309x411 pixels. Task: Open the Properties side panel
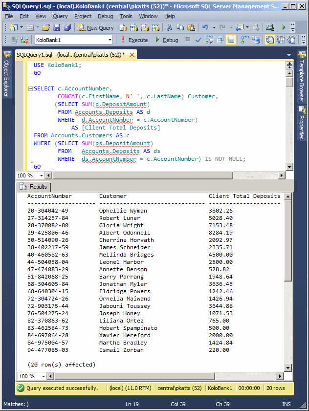click(302, 123)
